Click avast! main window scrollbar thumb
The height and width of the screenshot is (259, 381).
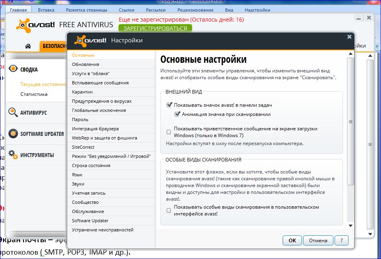[x=370, y=144]
